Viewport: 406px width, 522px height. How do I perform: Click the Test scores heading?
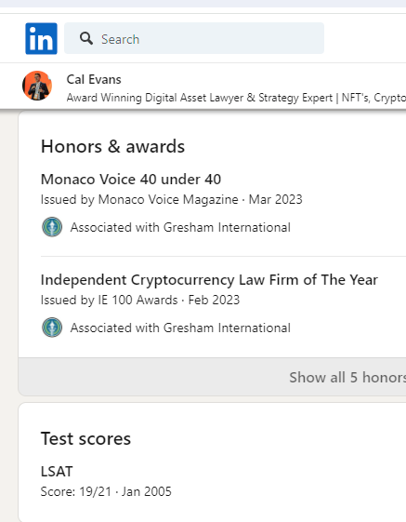[85, 438]
